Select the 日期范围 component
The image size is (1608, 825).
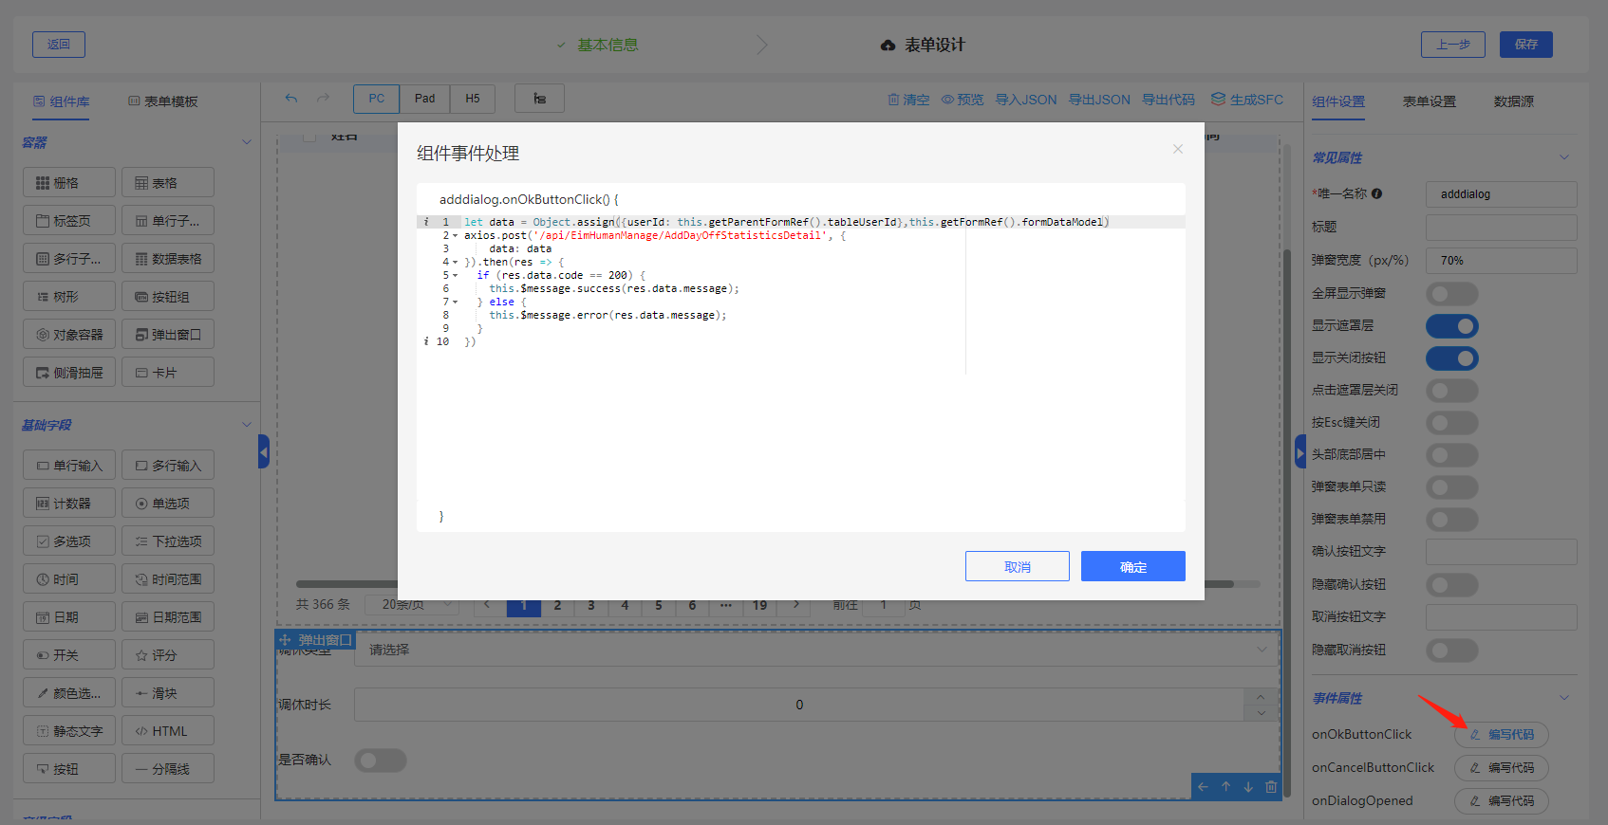(x=168, y=616)
